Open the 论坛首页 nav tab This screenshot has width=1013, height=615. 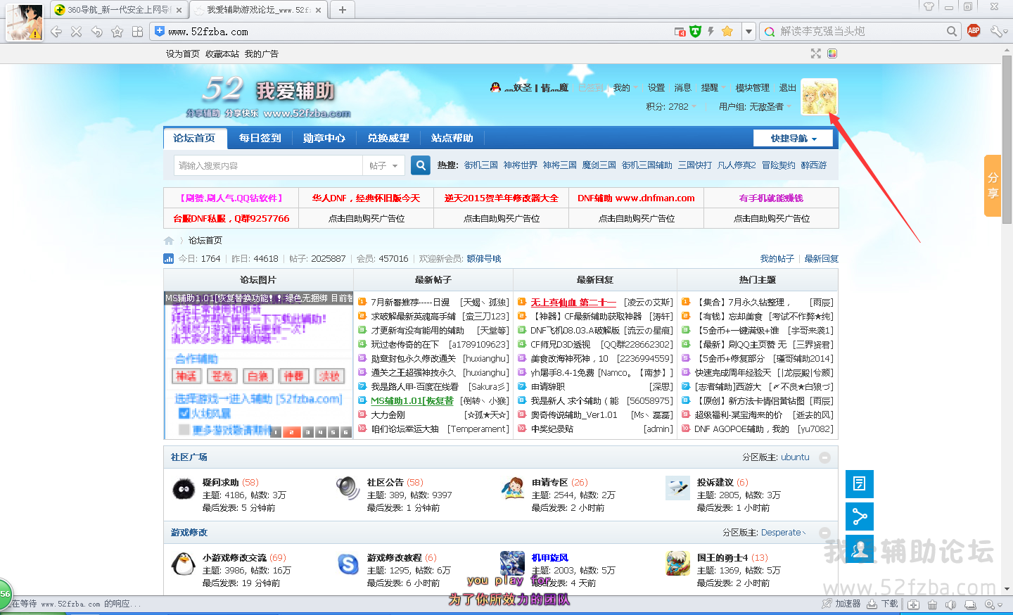tap(194, 138)
